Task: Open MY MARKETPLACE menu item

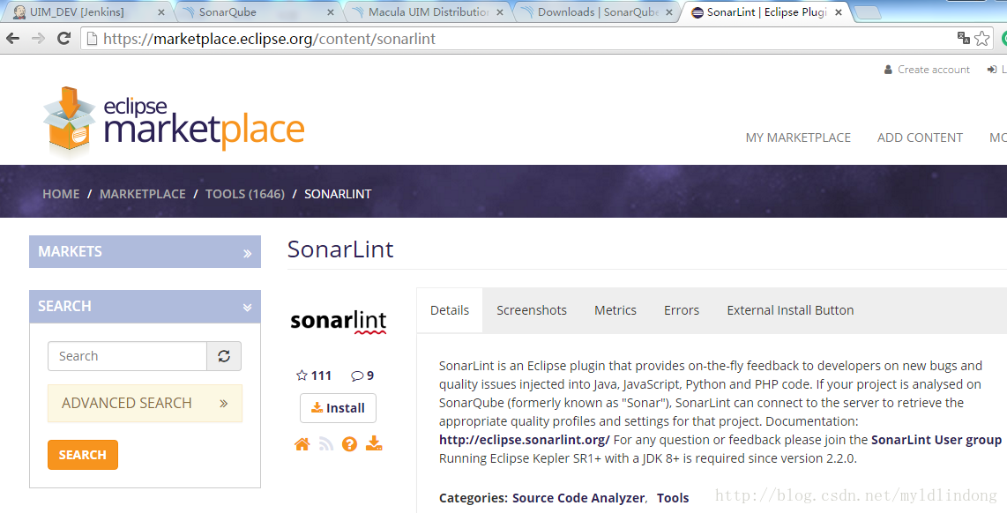Action: (798, 138)
